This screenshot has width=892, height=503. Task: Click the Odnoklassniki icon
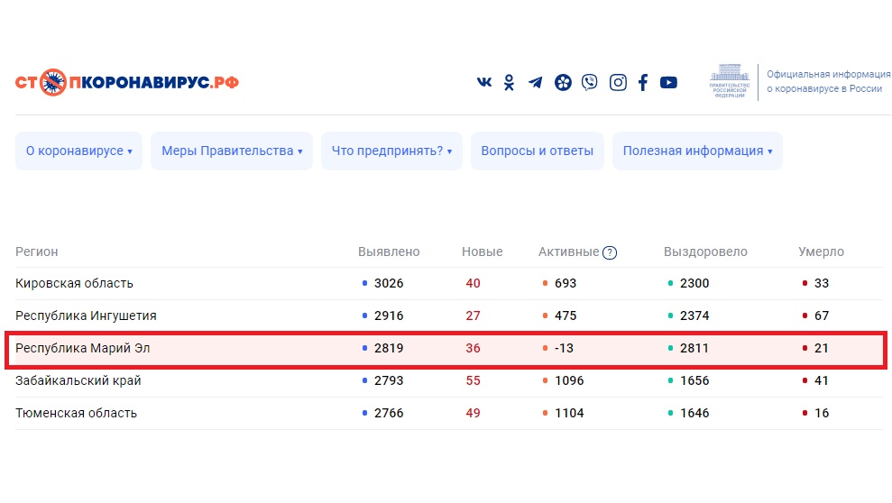510,83
